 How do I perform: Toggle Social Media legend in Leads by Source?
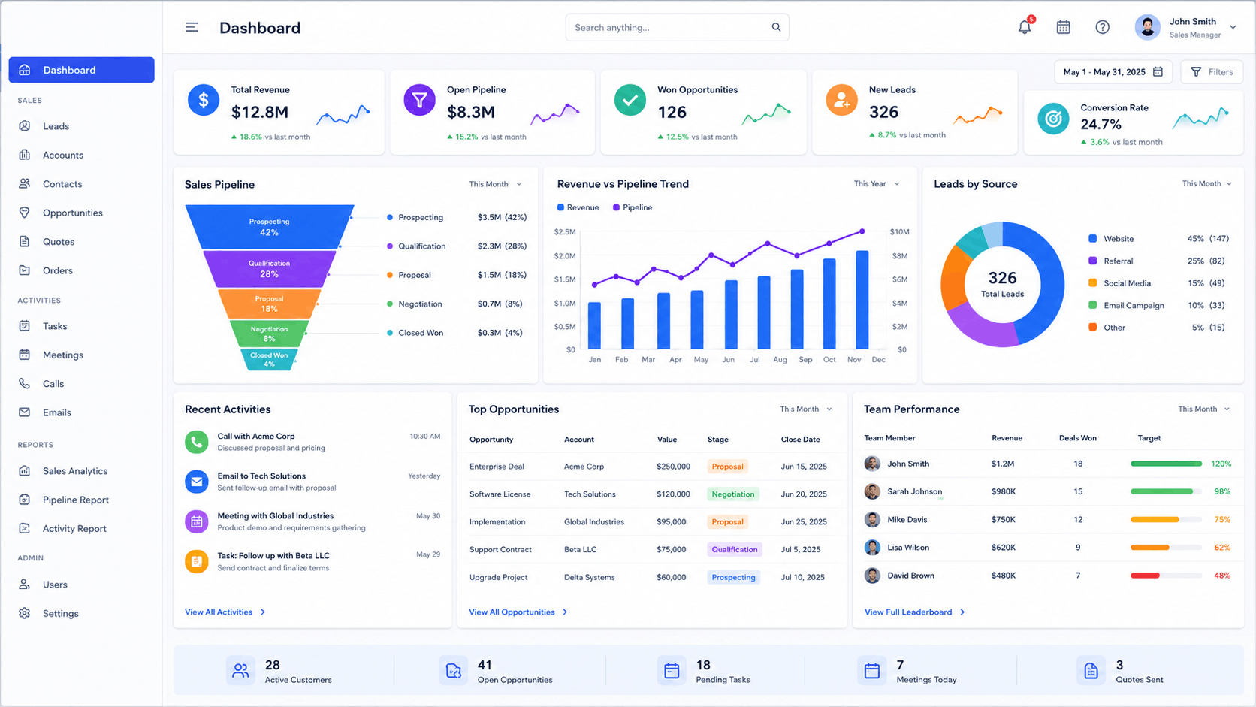tap(1119, 283)
